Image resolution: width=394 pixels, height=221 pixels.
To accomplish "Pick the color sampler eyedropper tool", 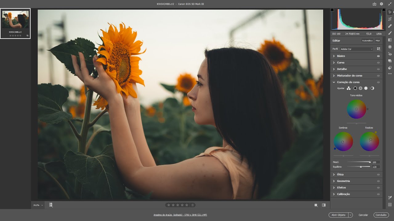I will 390,198.
